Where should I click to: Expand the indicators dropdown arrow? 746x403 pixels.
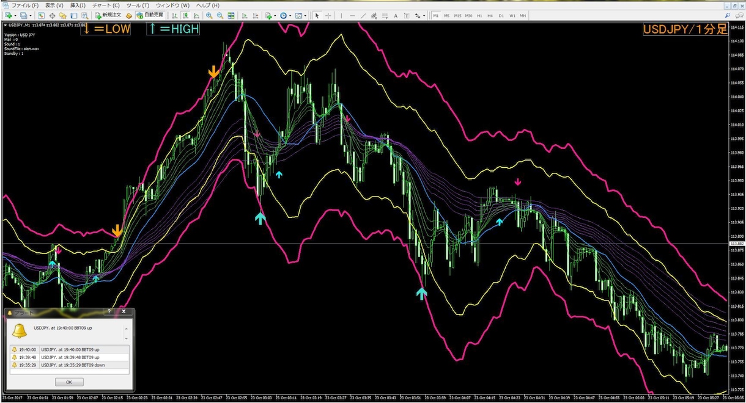point(275,15)
